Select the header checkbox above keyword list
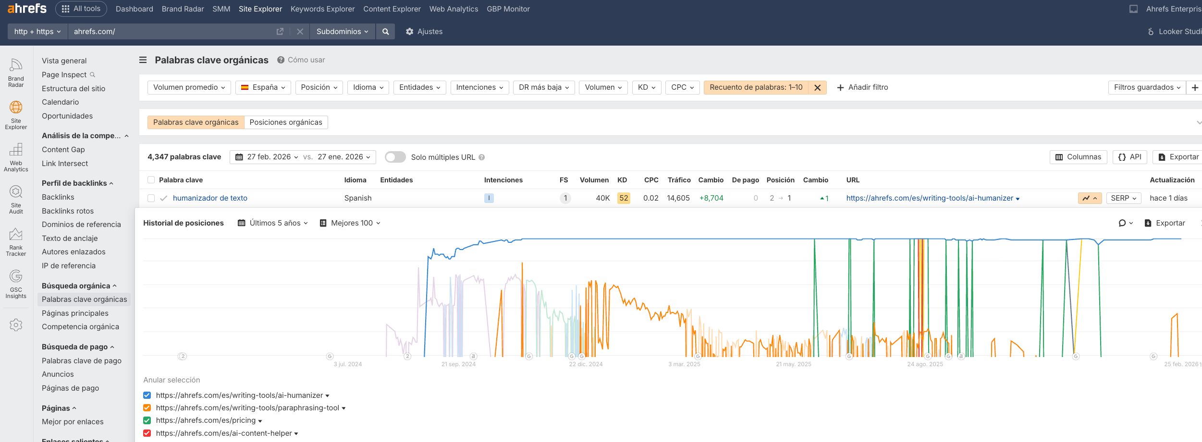The height and width of the screenshot is (442, 1202). (x=150, y=179)
